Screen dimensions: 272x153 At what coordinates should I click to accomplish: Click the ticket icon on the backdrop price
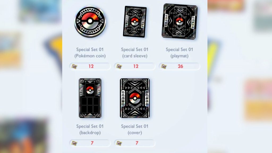pyautogui.click(x=74, y=143)
